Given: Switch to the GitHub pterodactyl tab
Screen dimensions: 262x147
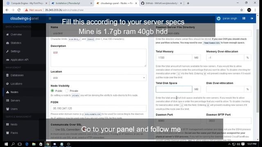Looking at the screenshot, I should tap(161, 3).
